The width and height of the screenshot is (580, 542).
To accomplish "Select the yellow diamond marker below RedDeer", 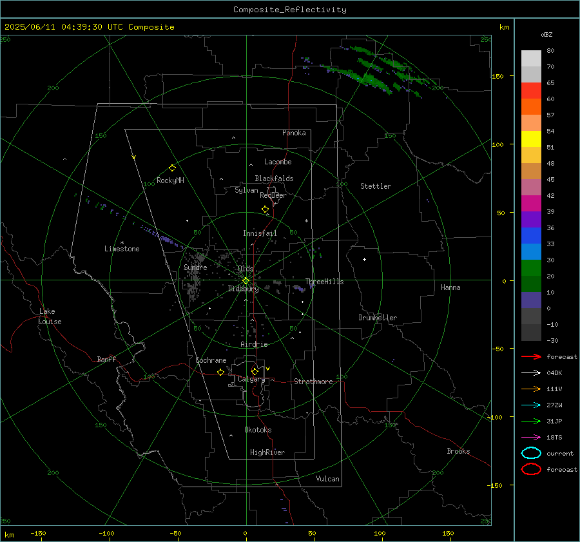I will 265,209.
